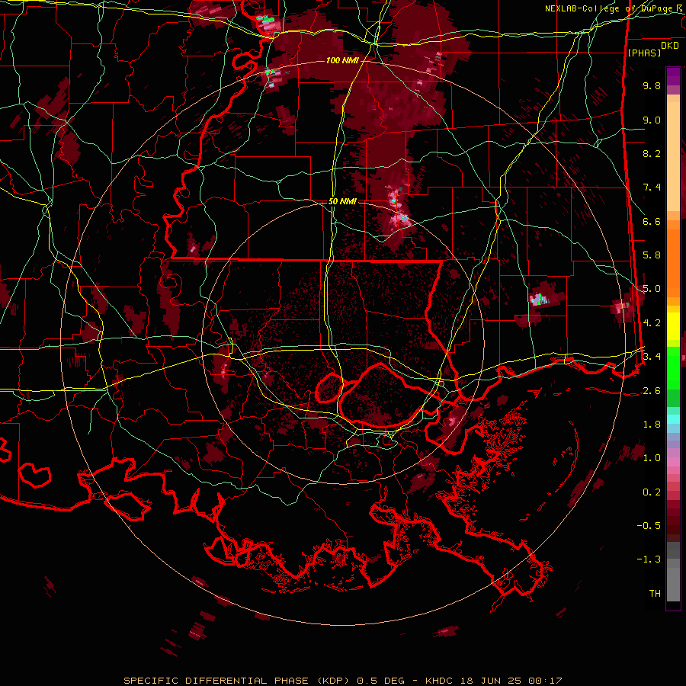The width and height of the screenshot is (686, 686).
Task: Select the 6.6 value on the color scale
Action: click(x=652, y=221)
